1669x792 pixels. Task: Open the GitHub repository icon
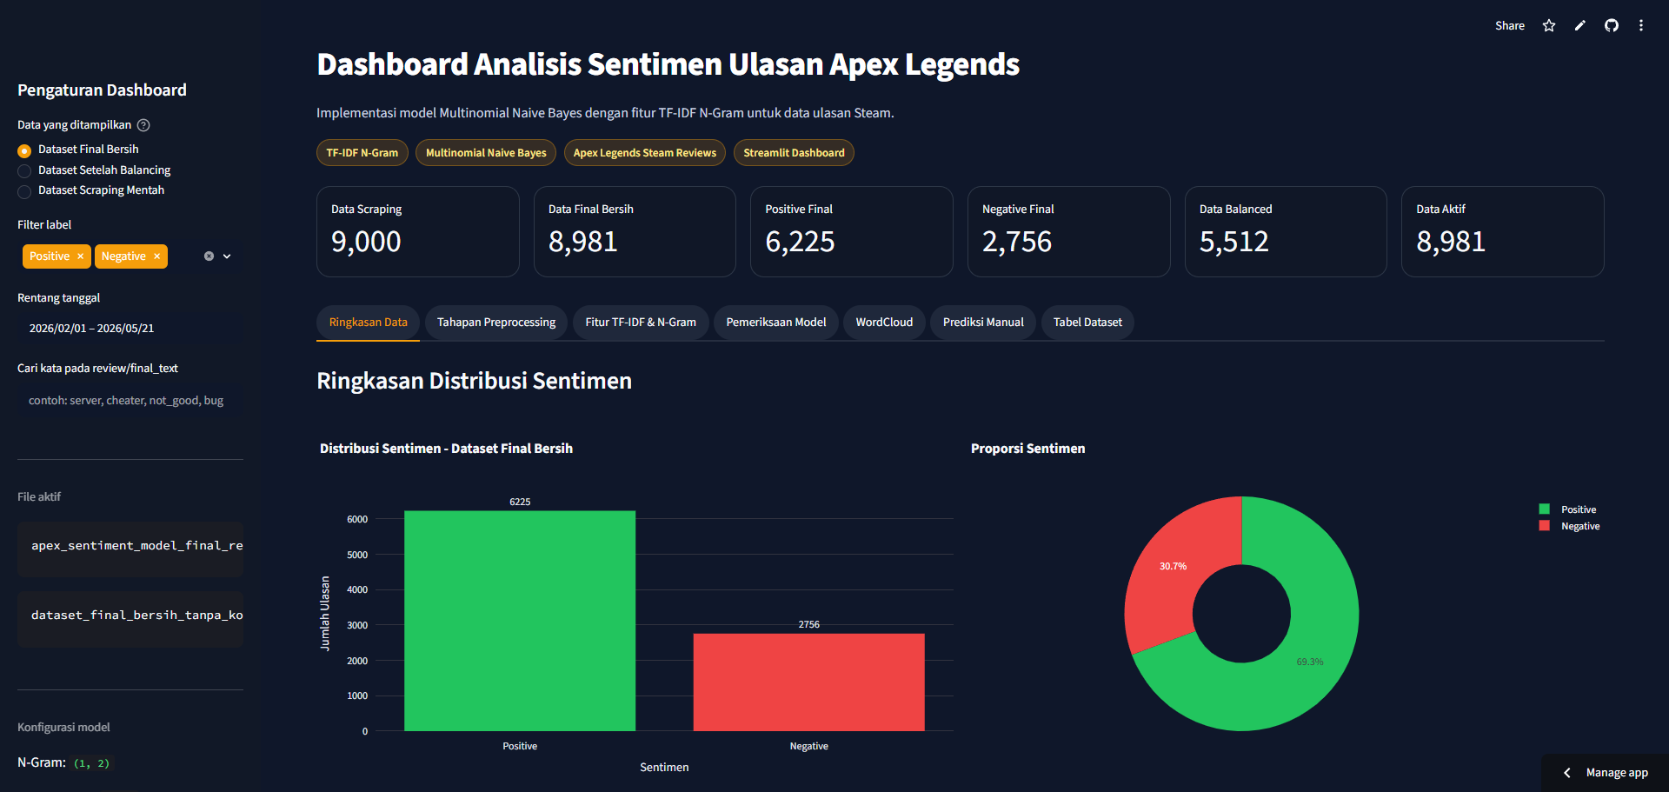tap(1612, 26)
